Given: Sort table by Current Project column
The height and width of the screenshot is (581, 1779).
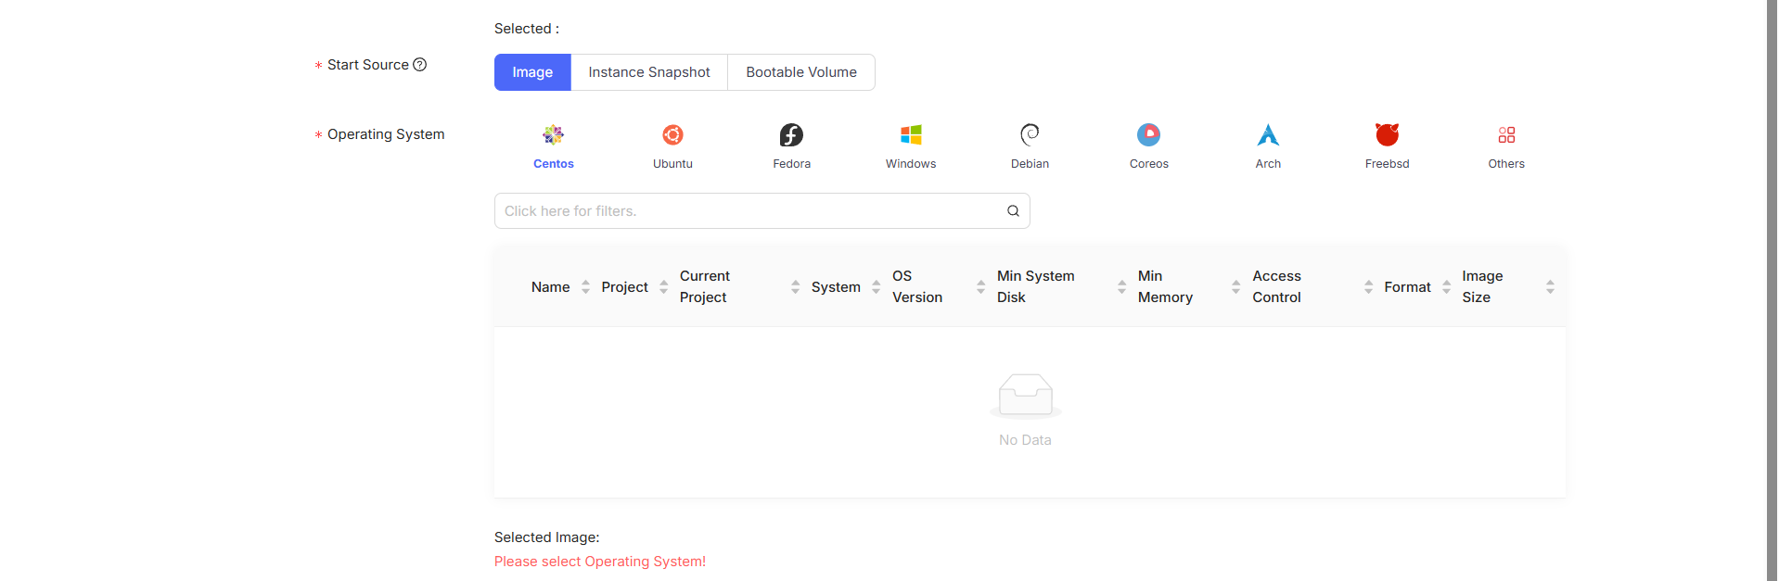Looking at the screenshot, I should click(x=795, y=287).
